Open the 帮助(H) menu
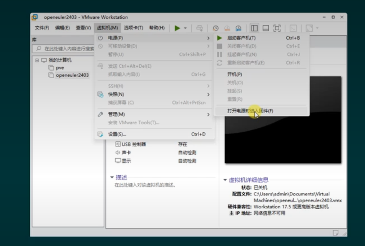Viewport: 365px width, 246px height. (157, 28)
